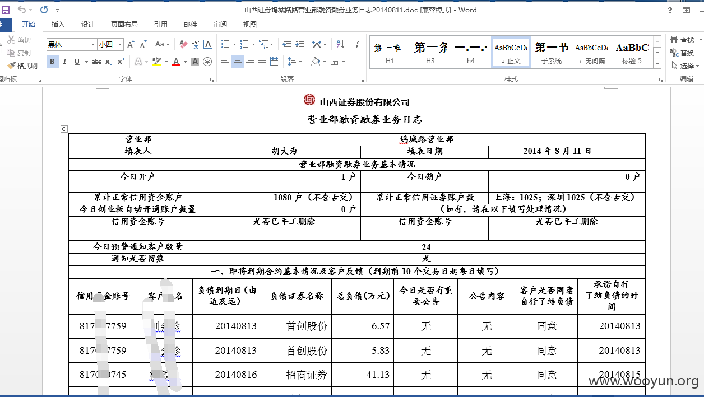Open the ribbon display options
This screenshot has width=704, height=397.
pos(686,10)
